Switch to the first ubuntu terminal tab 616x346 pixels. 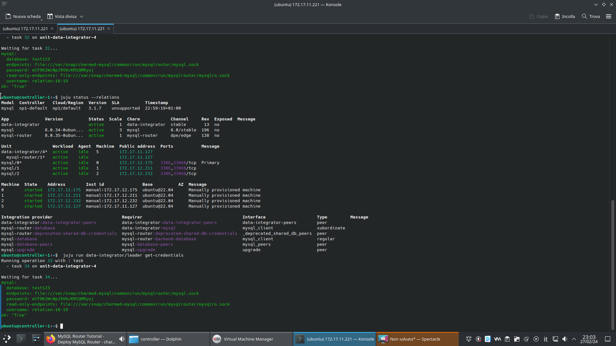click(x=25, y=29)
